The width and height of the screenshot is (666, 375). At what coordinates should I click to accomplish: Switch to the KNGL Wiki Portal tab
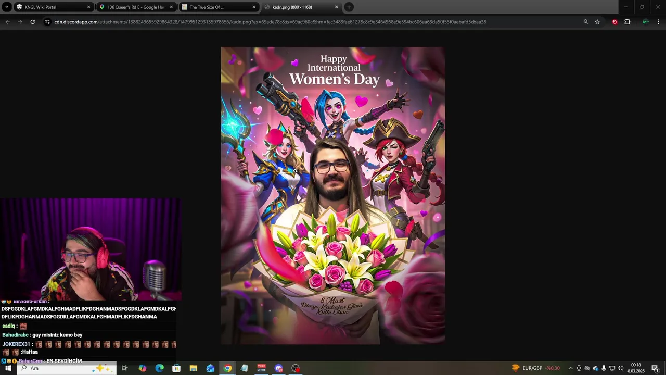pyautogui.click(x=53, y=7)
